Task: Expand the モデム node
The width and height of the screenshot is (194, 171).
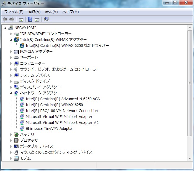Action: pyautogui.click(x=11, y=158)
